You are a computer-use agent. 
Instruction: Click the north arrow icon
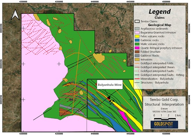coord(15,15)
